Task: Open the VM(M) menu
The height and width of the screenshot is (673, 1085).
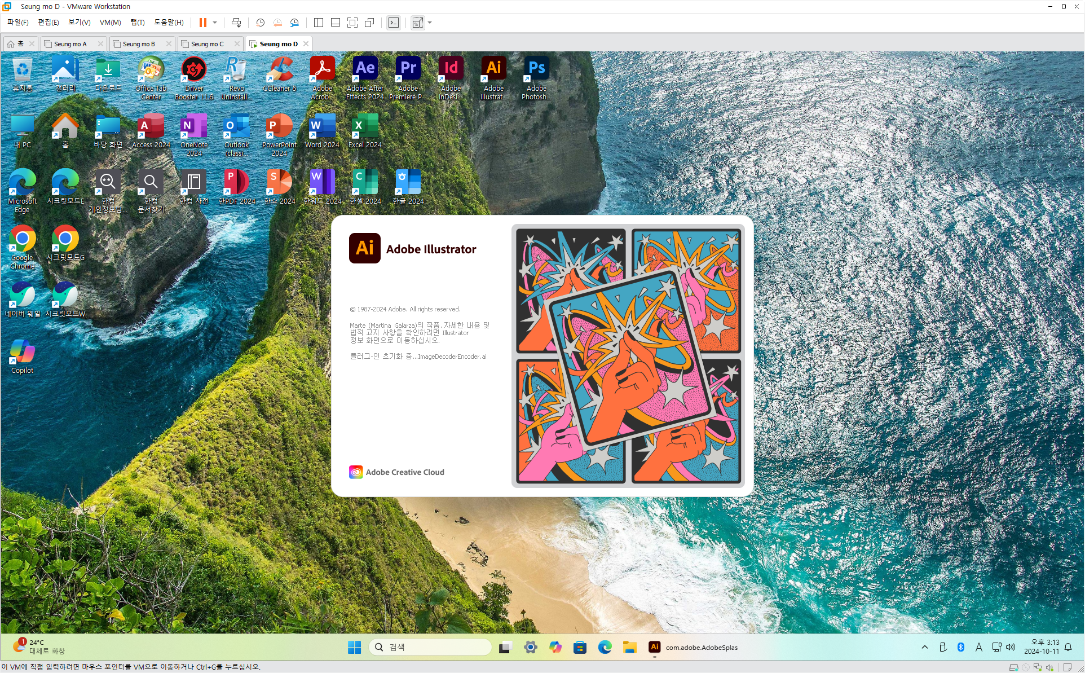Action: [x=110, y=23]
